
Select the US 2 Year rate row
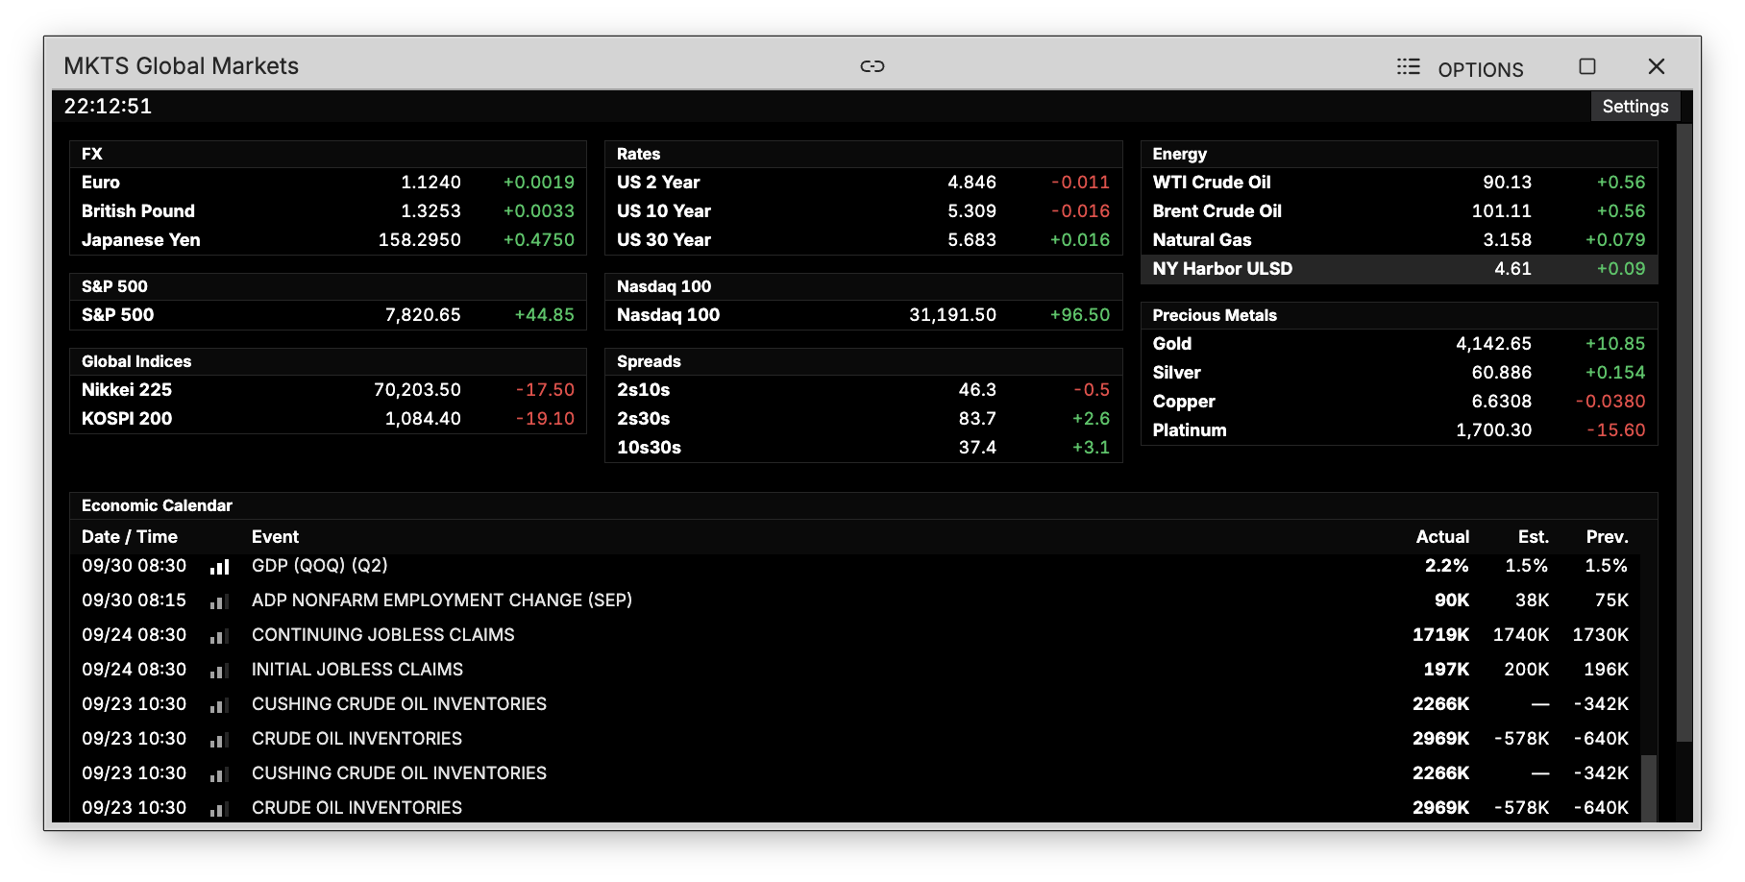click(x=863, y=183)
